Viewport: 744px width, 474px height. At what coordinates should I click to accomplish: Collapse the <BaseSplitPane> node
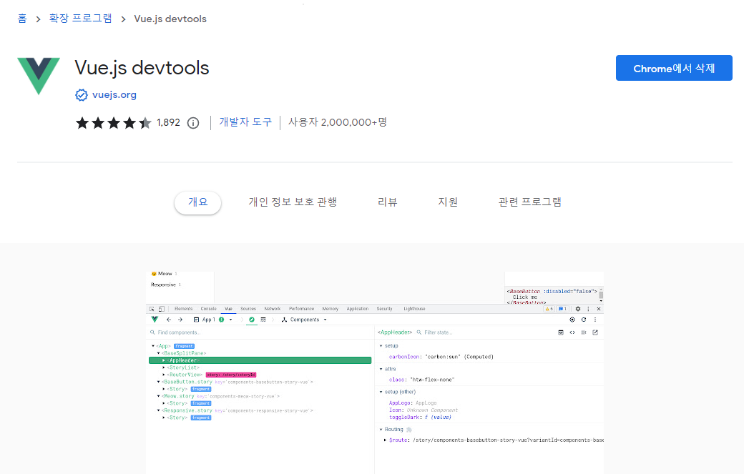coord(159,353)
